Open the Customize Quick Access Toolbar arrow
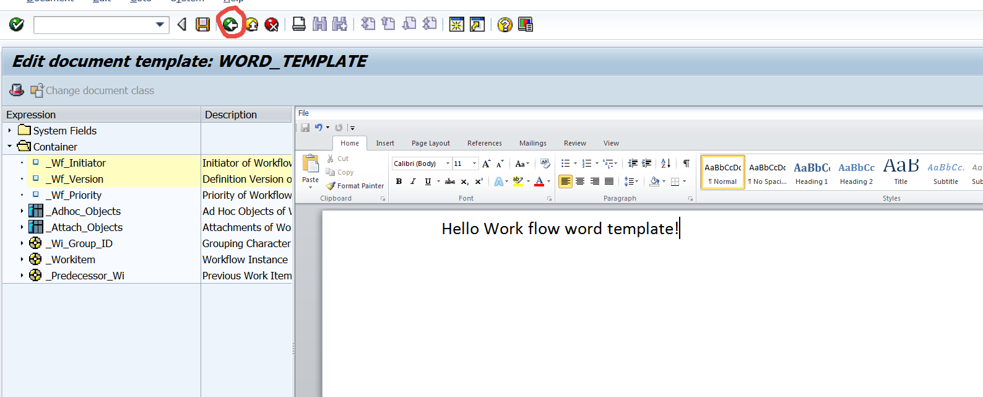This screenshot has width=983, height=397. coord(352,128)
